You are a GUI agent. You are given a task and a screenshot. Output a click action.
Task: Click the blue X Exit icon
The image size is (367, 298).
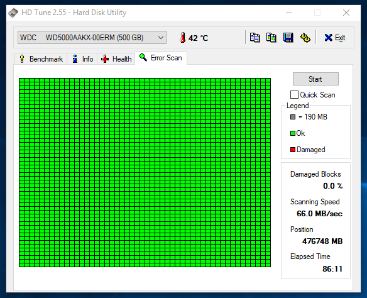click(x=328, y=38)
